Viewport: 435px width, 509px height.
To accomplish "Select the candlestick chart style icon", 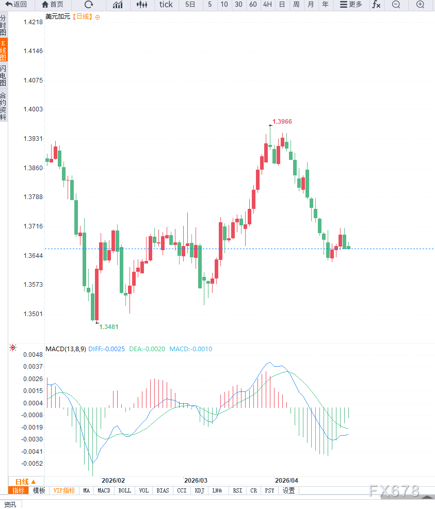I will 142,5.
